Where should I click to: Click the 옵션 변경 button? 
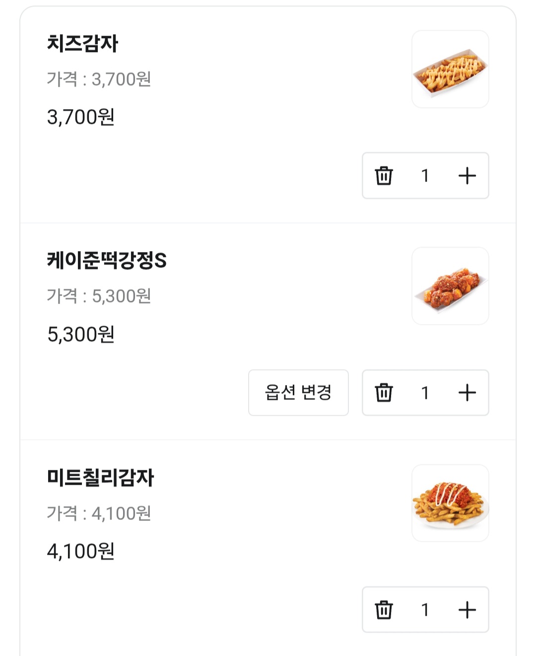(298, 393)
